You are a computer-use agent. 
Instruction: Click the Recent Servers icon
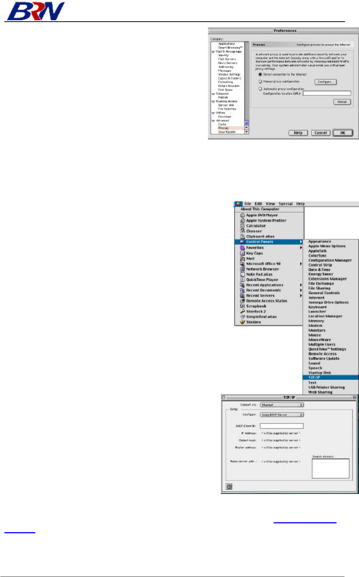pyautogui.click(x=242, y=296)
